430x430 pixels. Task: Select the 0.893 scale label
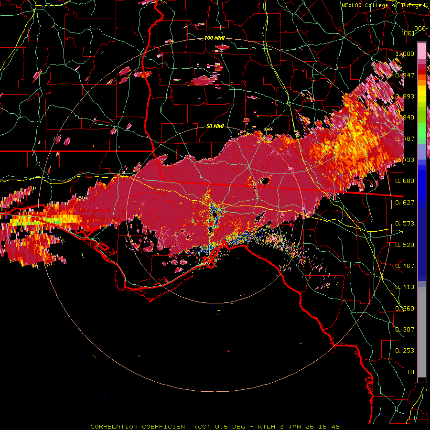pos(405,96)
